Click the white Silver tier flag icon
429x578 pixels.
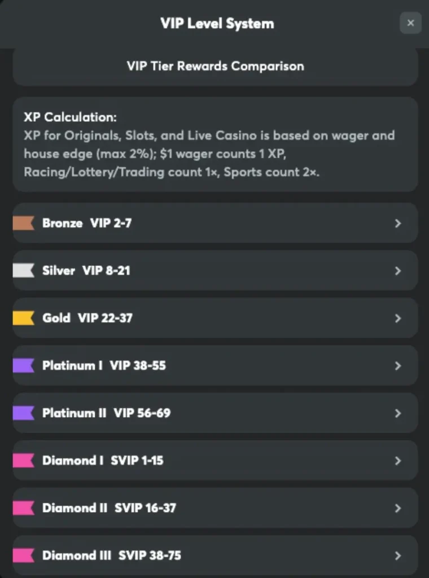(x=24, y=270)
